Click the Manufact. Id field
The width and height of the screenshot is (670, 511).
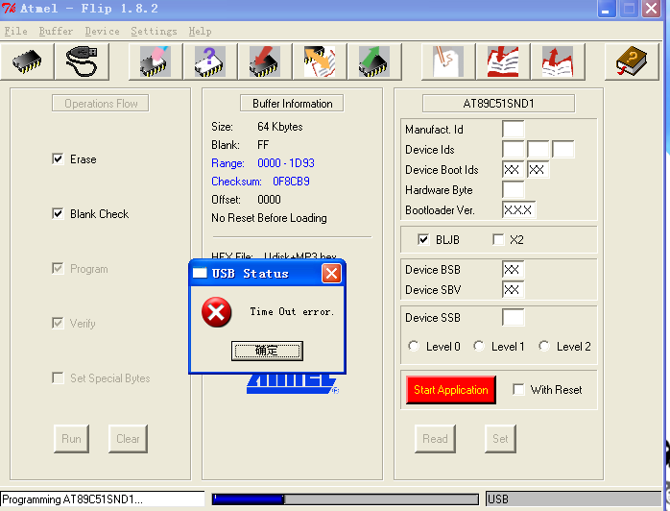pyautogui.click(x=514, y=129)
